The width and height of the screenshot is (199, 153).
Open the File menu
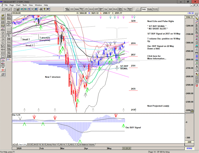[x=6, y=5]
